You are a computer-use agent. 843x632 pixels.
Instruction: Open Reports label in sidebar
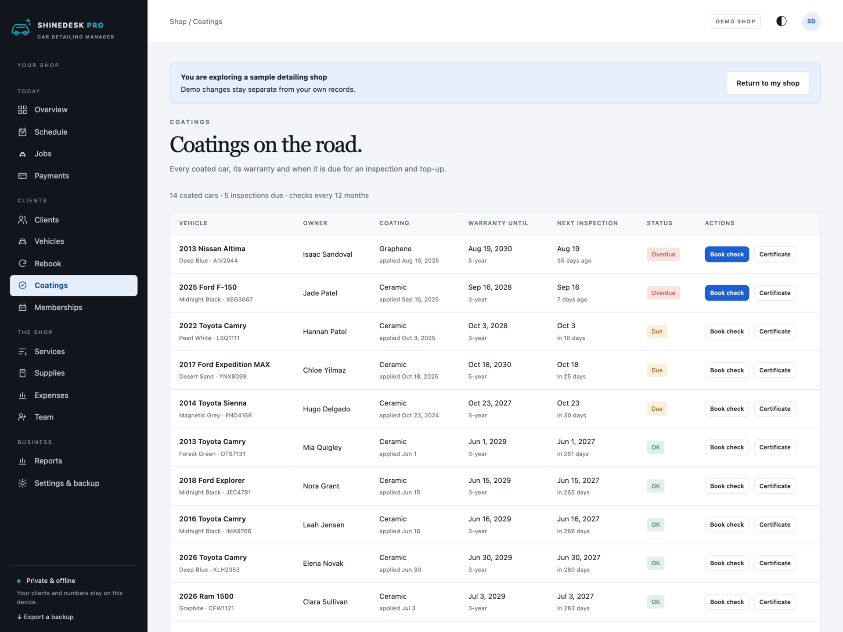coord(48,461)
